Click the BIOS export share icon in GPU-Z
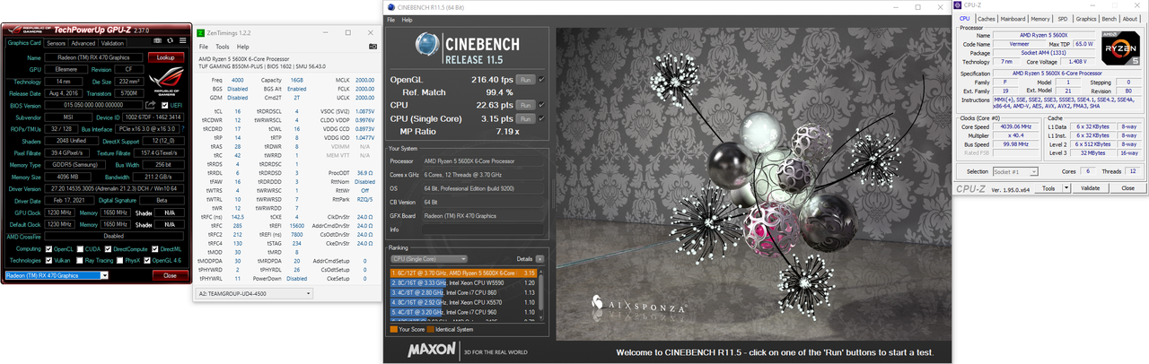1149x364 pixels. pyautogui.click(x=151, y=105)
